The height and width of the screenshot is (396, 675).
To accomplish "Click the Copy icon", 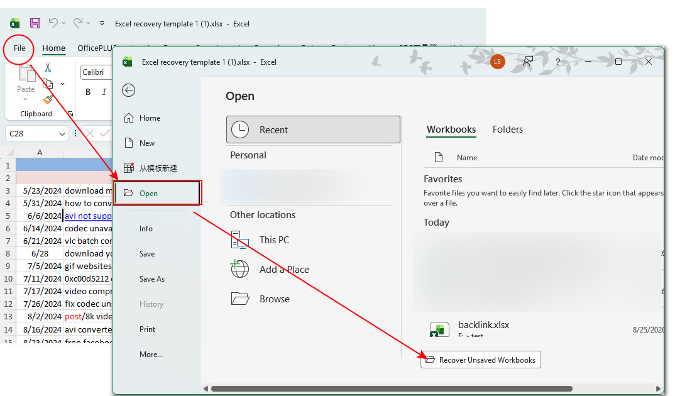I will (48, 84).
